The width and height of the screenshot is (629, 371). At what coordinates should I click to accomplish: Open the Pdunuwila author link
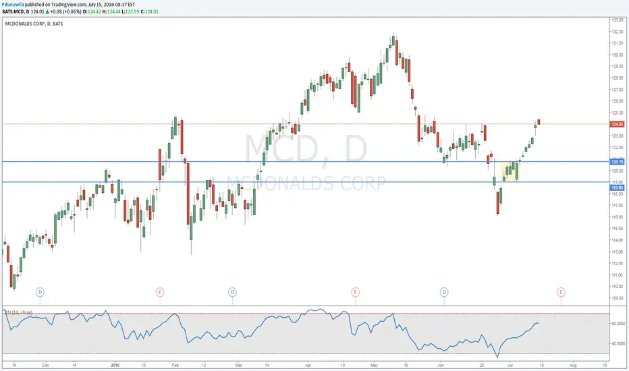click(13, 5)
